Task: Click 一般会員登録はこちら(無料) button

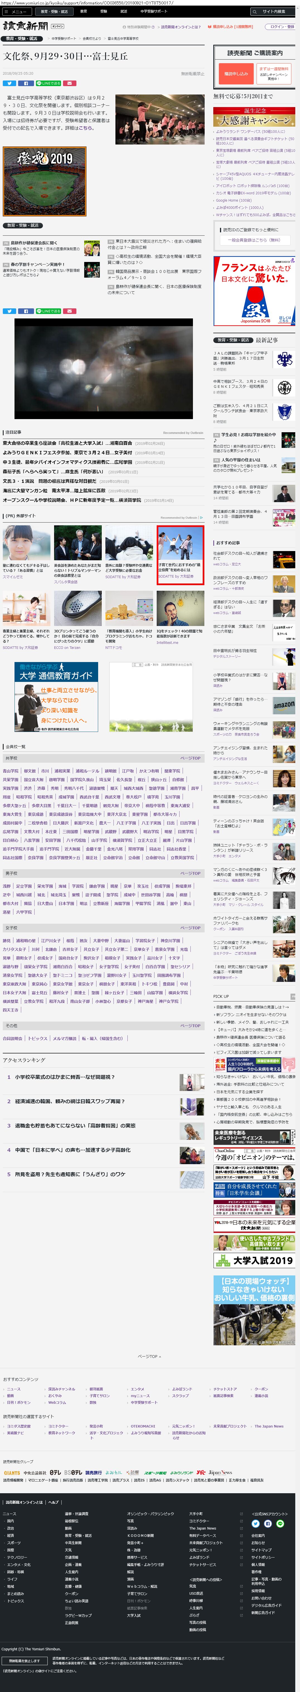Action: (x=254, y=240)
